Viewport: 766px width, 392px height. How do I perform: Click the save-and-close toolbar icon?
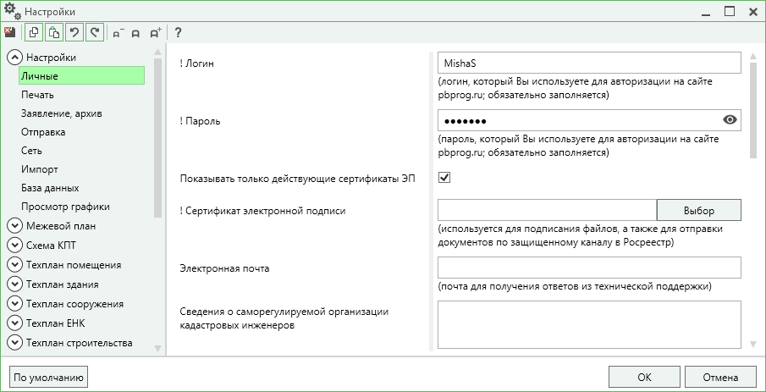pos(10,32)
